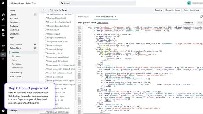Image resolution: width=203 pixels, height=114 pixels.
Task: Close the main-product.liquid tab
Action: point(115,17)
